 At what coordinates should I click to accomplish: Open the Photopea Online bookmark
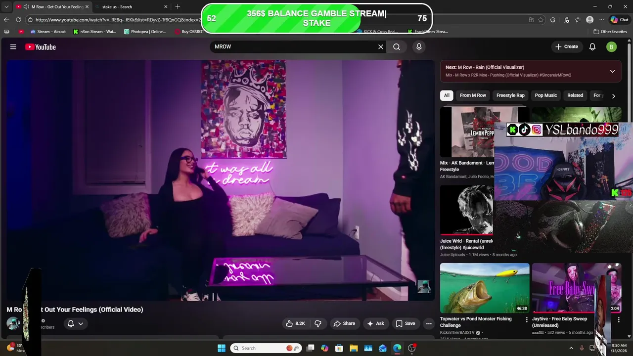pyautogui.click(x=145, y=32)
